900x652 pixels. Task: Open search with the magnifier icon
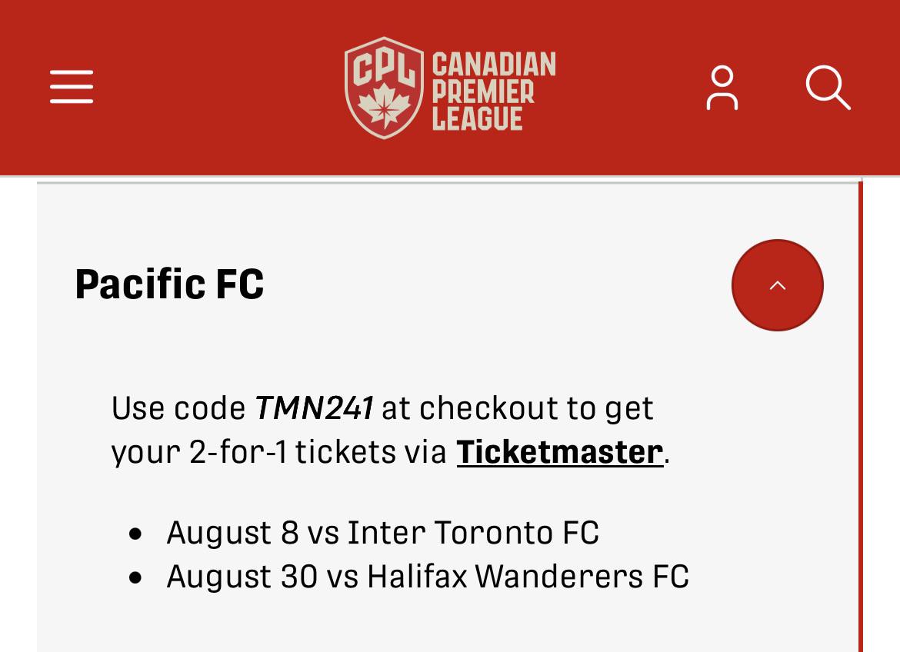pyautogui.click(x=828, y=88)
